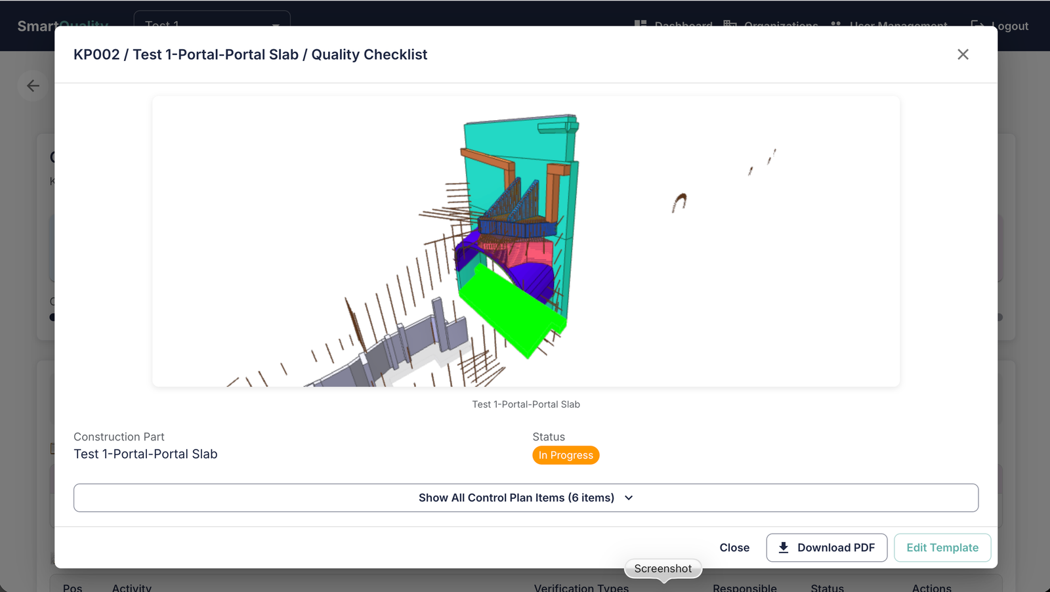This screenshot has width=1050, height=592.
Task: Click the User Management people icon
Action: [x=836, y=24]
